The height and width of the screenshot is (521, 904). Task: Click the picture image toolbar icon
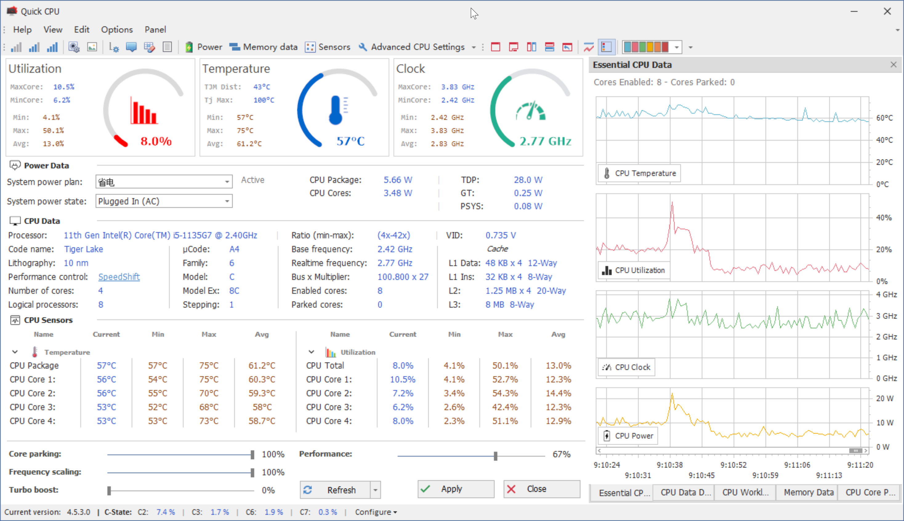[x=92, y=47]
